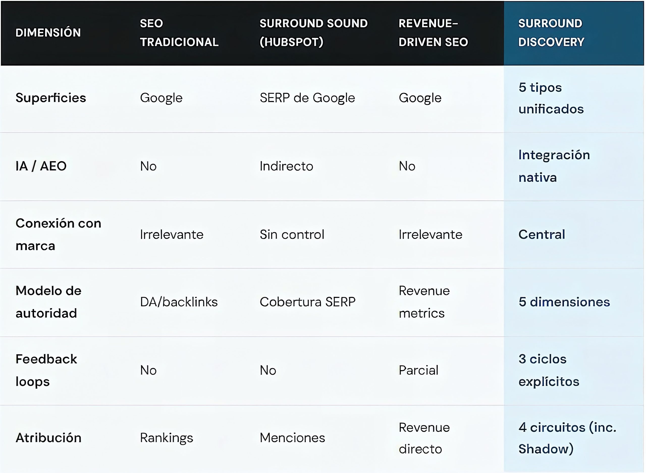Viewport: 646px width, 473px height.
Task: Click the Cobertura SERP cell
Action: pos(307,302)
